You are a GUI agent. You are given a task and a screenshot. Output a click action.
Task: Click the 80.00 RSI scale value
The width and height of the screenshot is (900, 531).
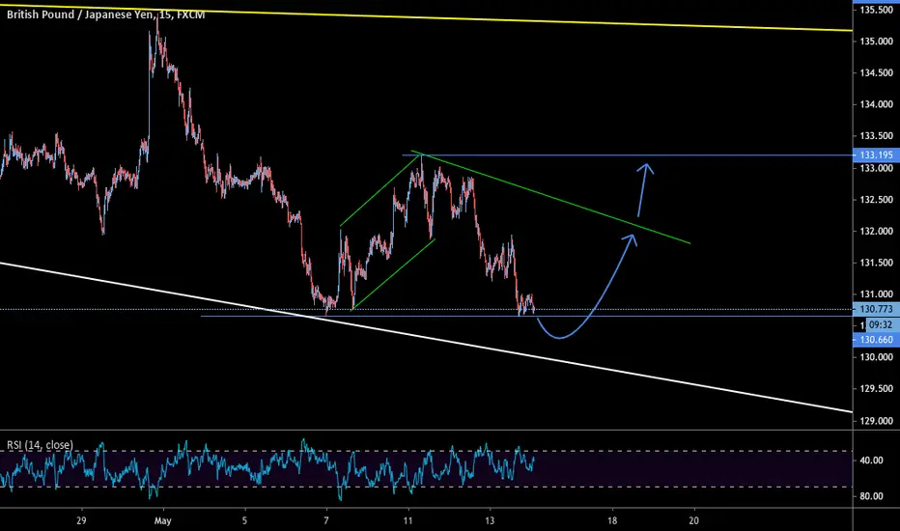(872, 496)
